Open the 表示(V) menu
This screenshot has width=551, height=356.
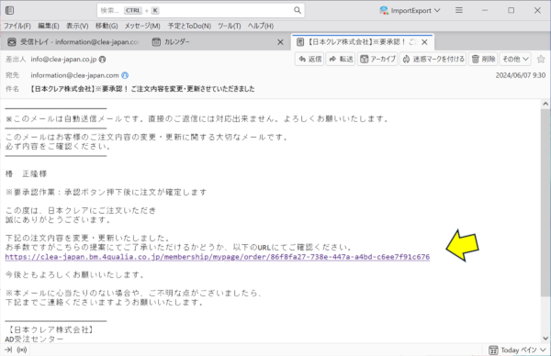(x=77, y=26)
